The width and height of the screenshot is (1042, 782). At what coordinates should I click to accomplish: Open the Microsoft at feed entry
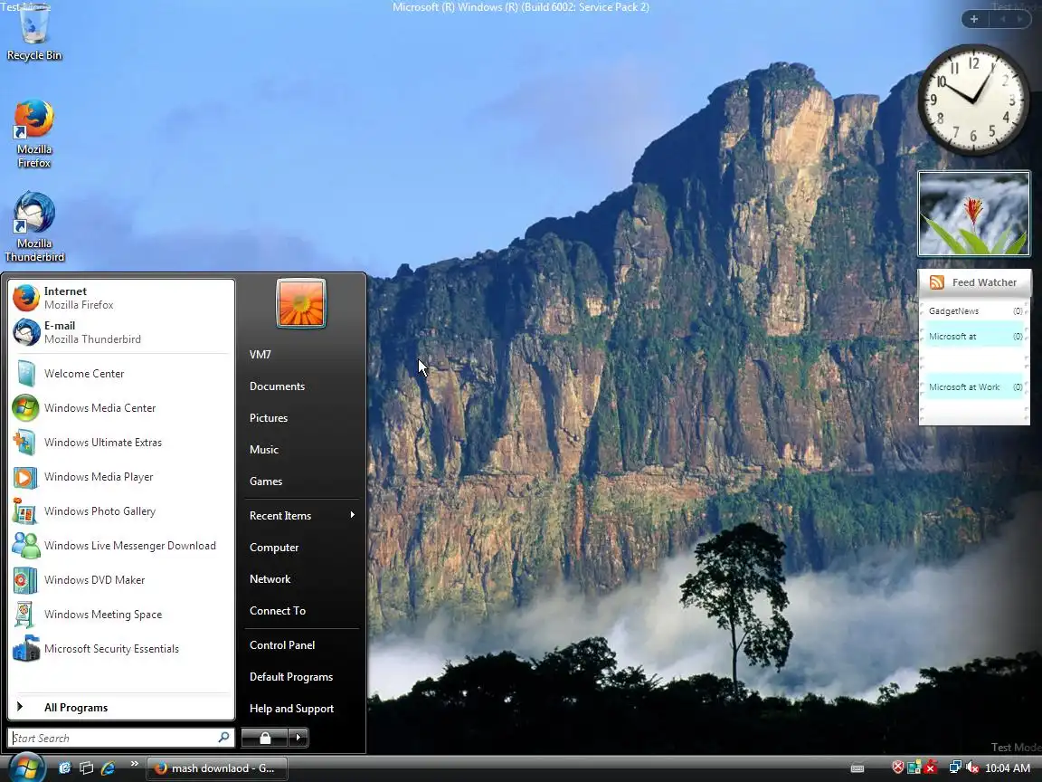(x=974, y=337)
